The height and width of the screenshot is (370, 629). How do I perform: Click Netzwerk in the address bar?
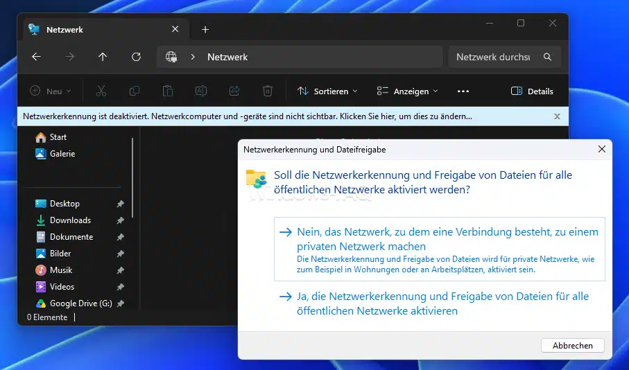pos(227,57)
